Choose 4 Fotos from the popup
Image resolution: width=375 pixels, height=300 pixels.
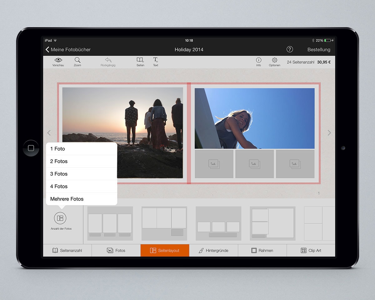click(x=81, y=186)
